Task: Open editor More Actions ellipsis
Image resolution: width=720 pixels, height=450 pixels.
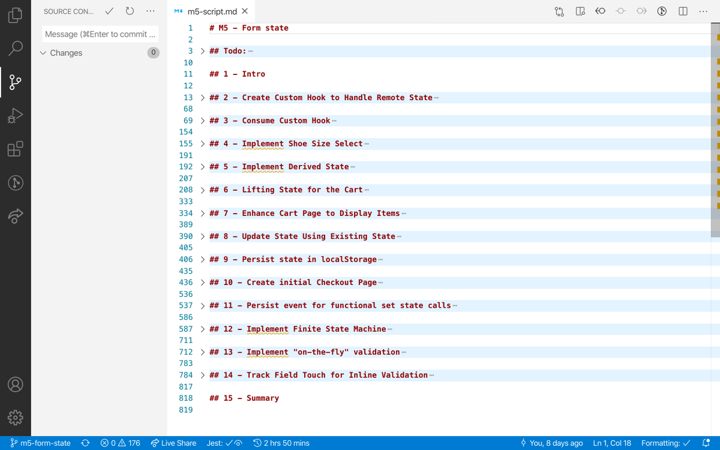Action: (703, 11)
